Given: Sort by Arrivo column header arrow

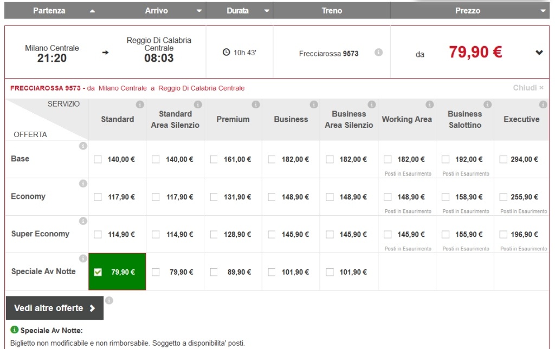Looking at the screenshot, I should [x=199, y=11].
